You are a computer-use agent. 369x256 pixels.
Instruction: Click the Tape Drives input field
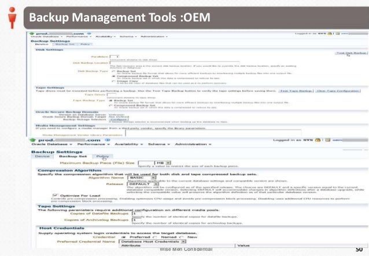111,95
